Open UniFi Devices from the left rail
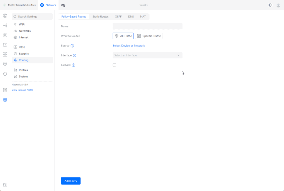 click(x=5, y=35)
